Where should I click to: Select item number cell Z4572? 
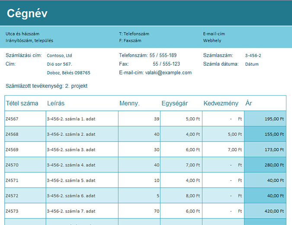[x=25, y=196]
